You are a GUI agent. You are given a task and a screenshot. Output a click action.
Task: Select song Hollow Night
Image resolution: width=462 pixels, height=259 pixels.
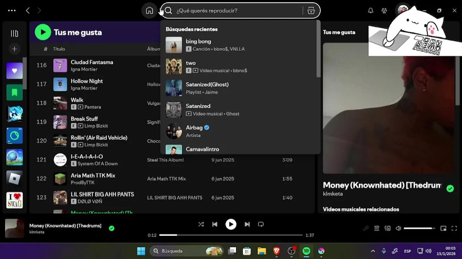tap(87, 81)
